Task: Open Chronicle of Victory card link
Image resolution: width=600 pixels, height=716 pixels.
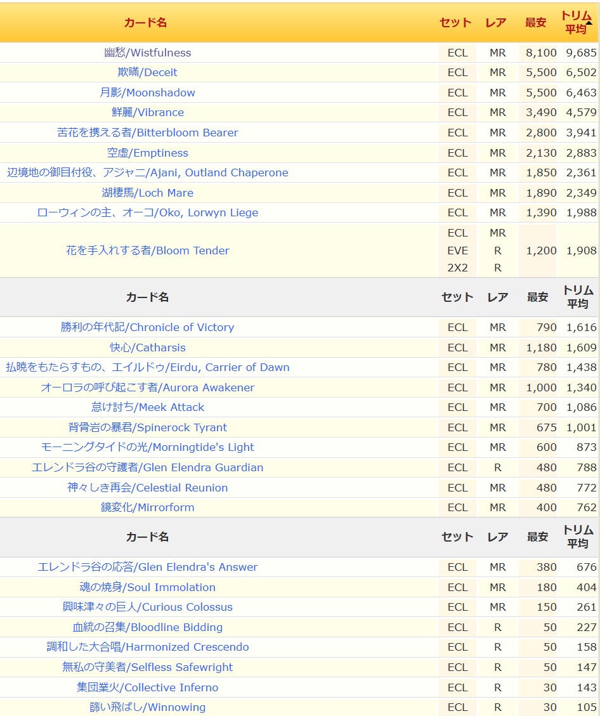Action: (148, 327)
